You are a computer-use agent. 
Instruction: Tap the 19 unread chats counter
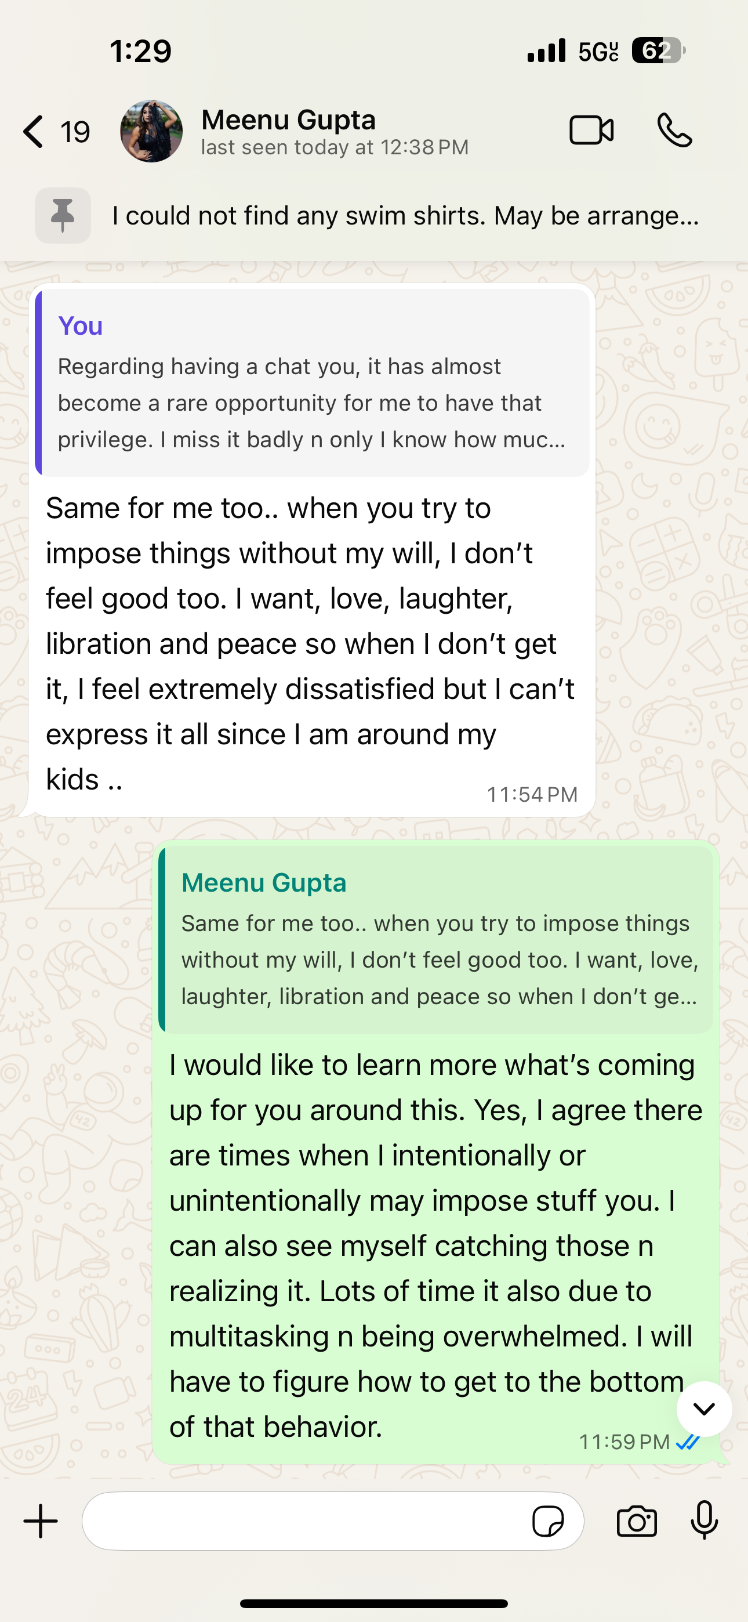tap(75, 132)
